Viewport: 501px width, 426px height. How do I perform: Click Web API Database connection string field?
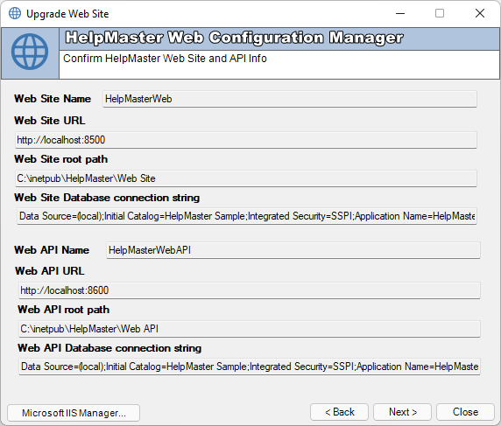tap(250, 367)
